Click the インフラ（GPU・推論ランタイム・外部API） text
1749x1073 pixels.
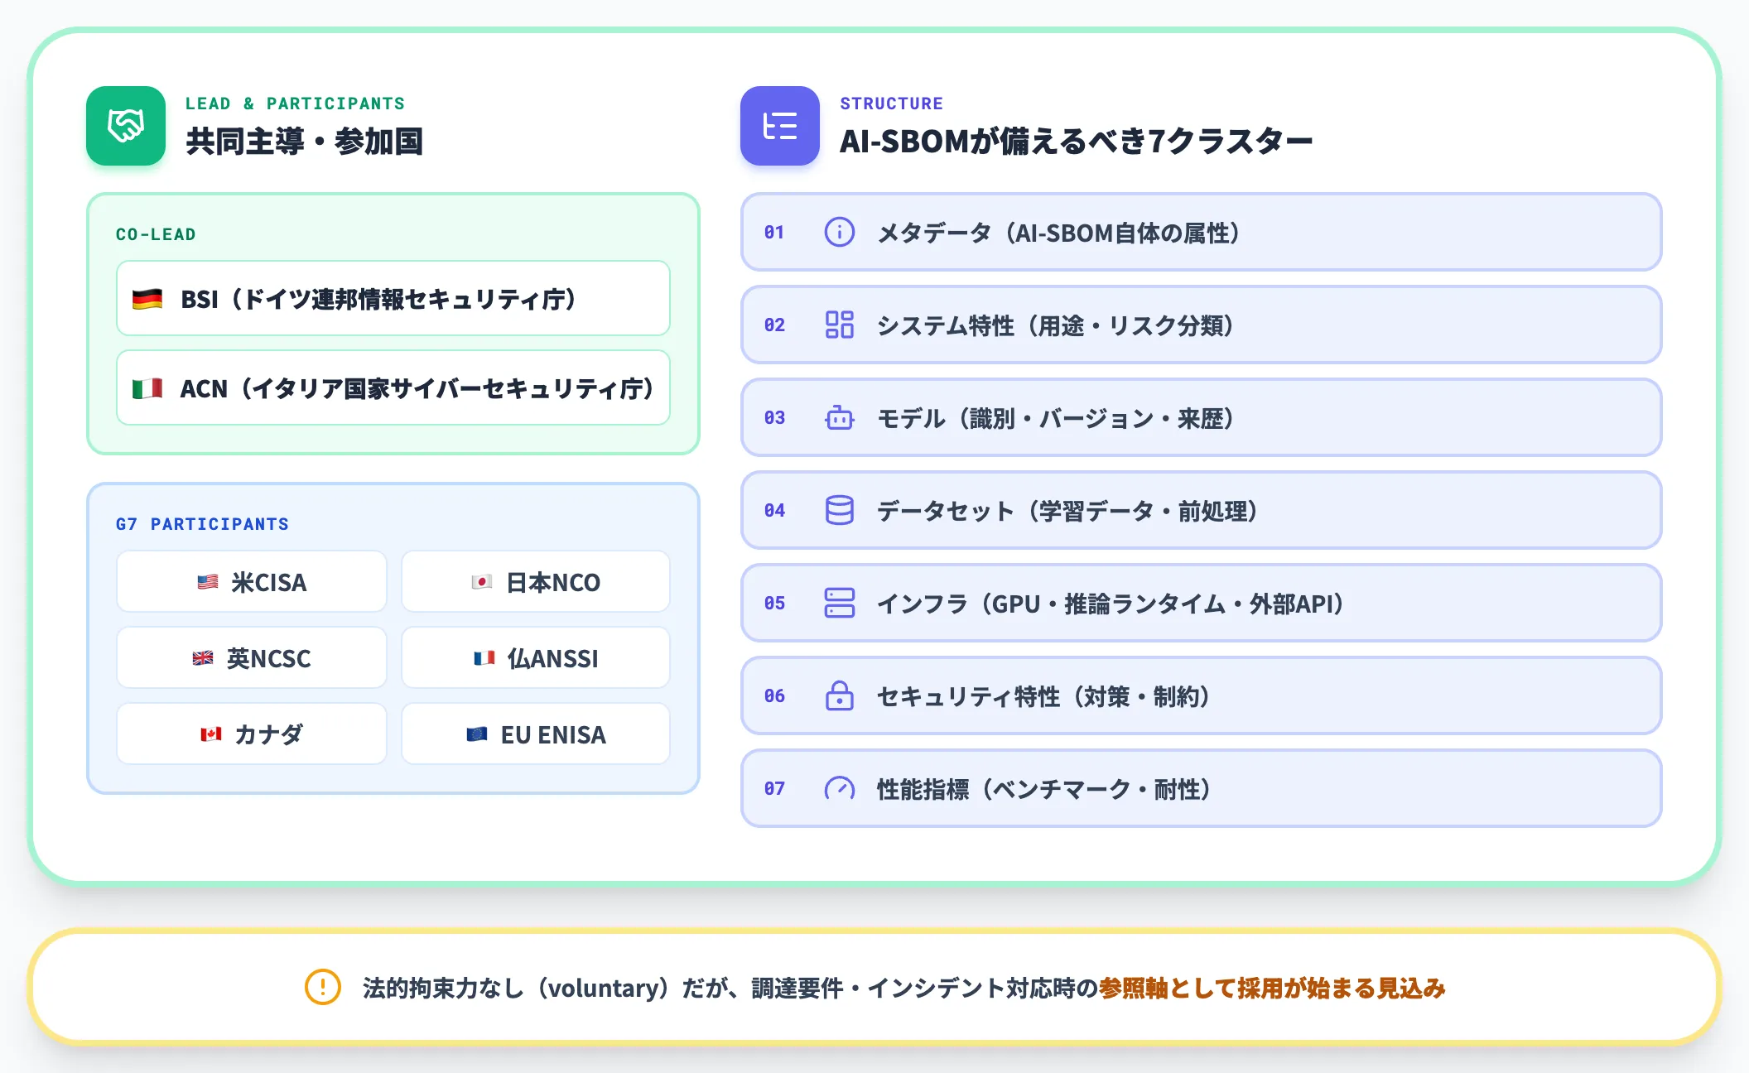[1111, 604]
